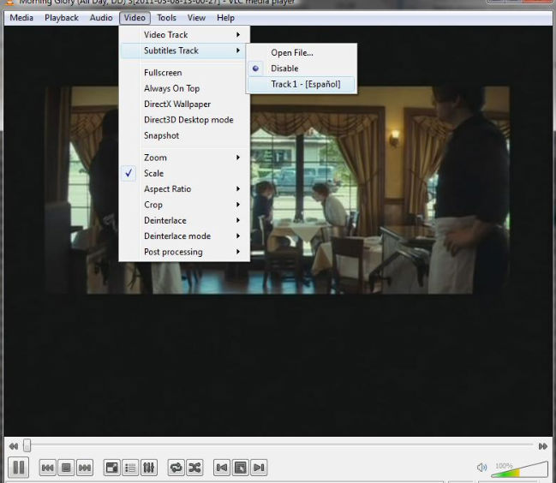Open the Playback menu

click(62, 18)
